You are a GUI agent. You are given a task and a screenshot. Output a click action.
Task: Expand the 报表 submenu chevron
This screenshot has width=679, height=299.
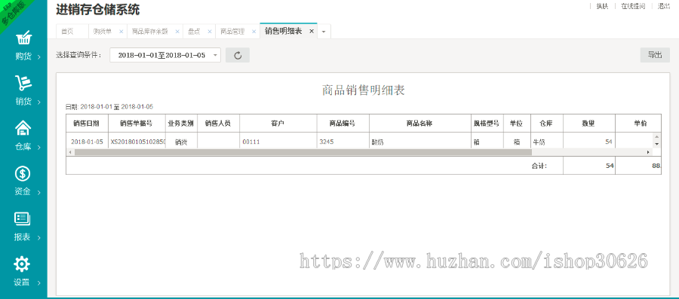click(39, 238)
